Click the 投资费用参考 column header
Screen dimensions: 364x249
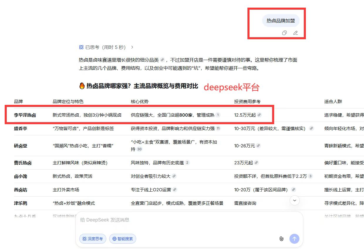[x=247, y=101]
